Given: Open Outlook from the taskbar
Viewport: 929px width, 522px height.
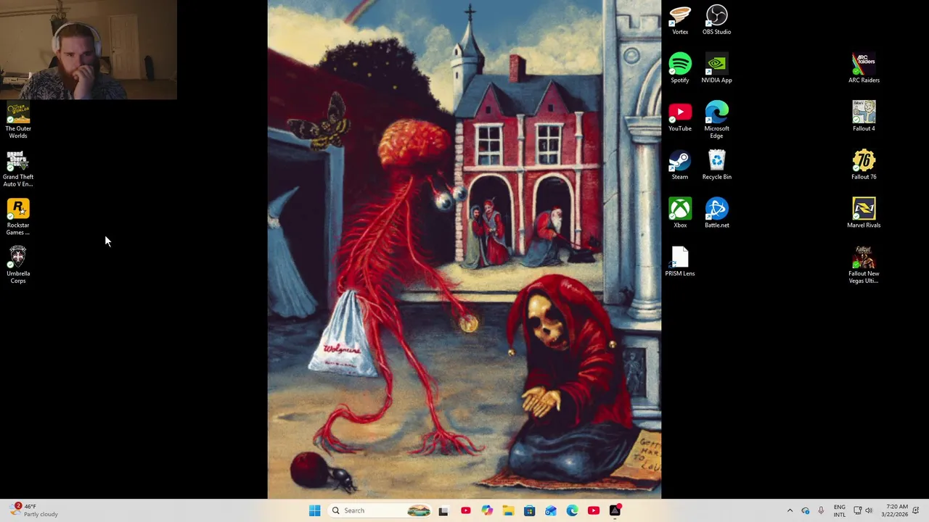Looking at the screenshot, I should pyautogui.click(x=551, y=510).
